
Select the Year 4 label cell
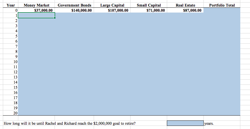tap(11, 31)
